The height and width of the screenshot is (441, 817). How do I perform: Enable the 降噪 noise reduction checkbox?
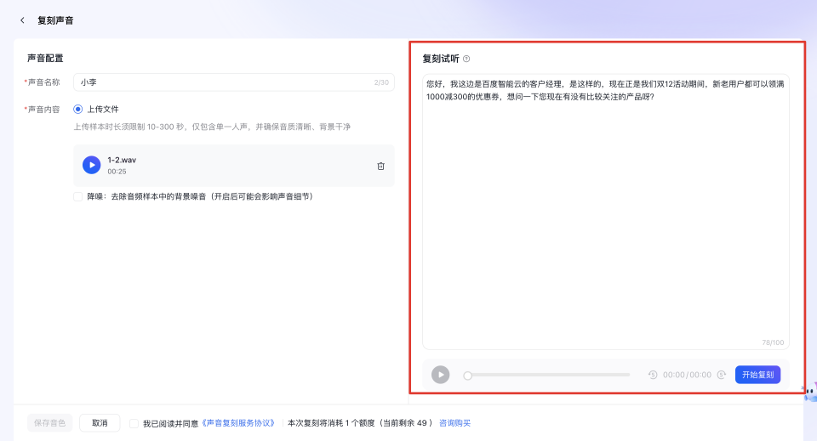(x=78, y=196)
